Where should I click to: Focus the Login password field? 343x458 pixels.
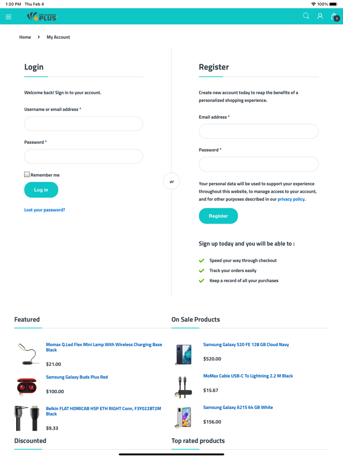click(83, 156)
